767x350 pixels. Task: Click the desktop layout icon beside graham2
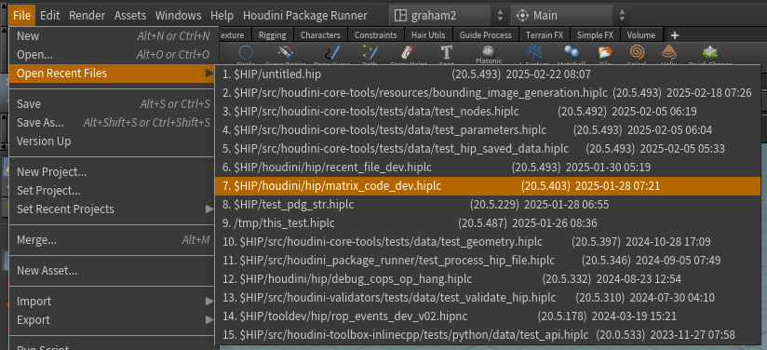pyautogui.click(x=400, y=16)
